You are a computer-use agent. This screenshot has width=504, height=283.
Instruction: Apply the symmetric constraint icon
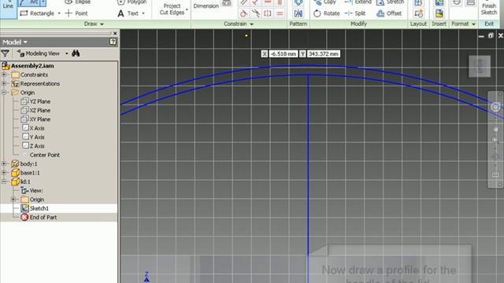pos(268,13)
